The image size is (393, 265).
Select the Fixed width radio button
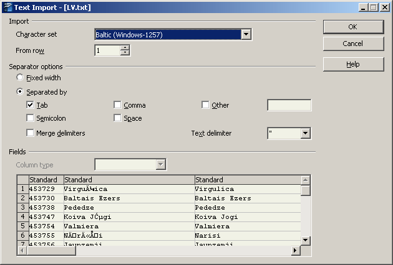[x=20, y=77]
